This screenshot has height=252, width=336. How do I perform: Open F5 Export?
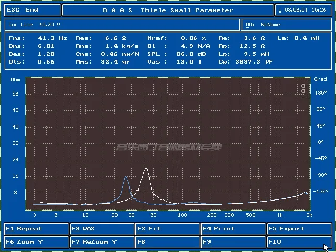click(299, 229)
